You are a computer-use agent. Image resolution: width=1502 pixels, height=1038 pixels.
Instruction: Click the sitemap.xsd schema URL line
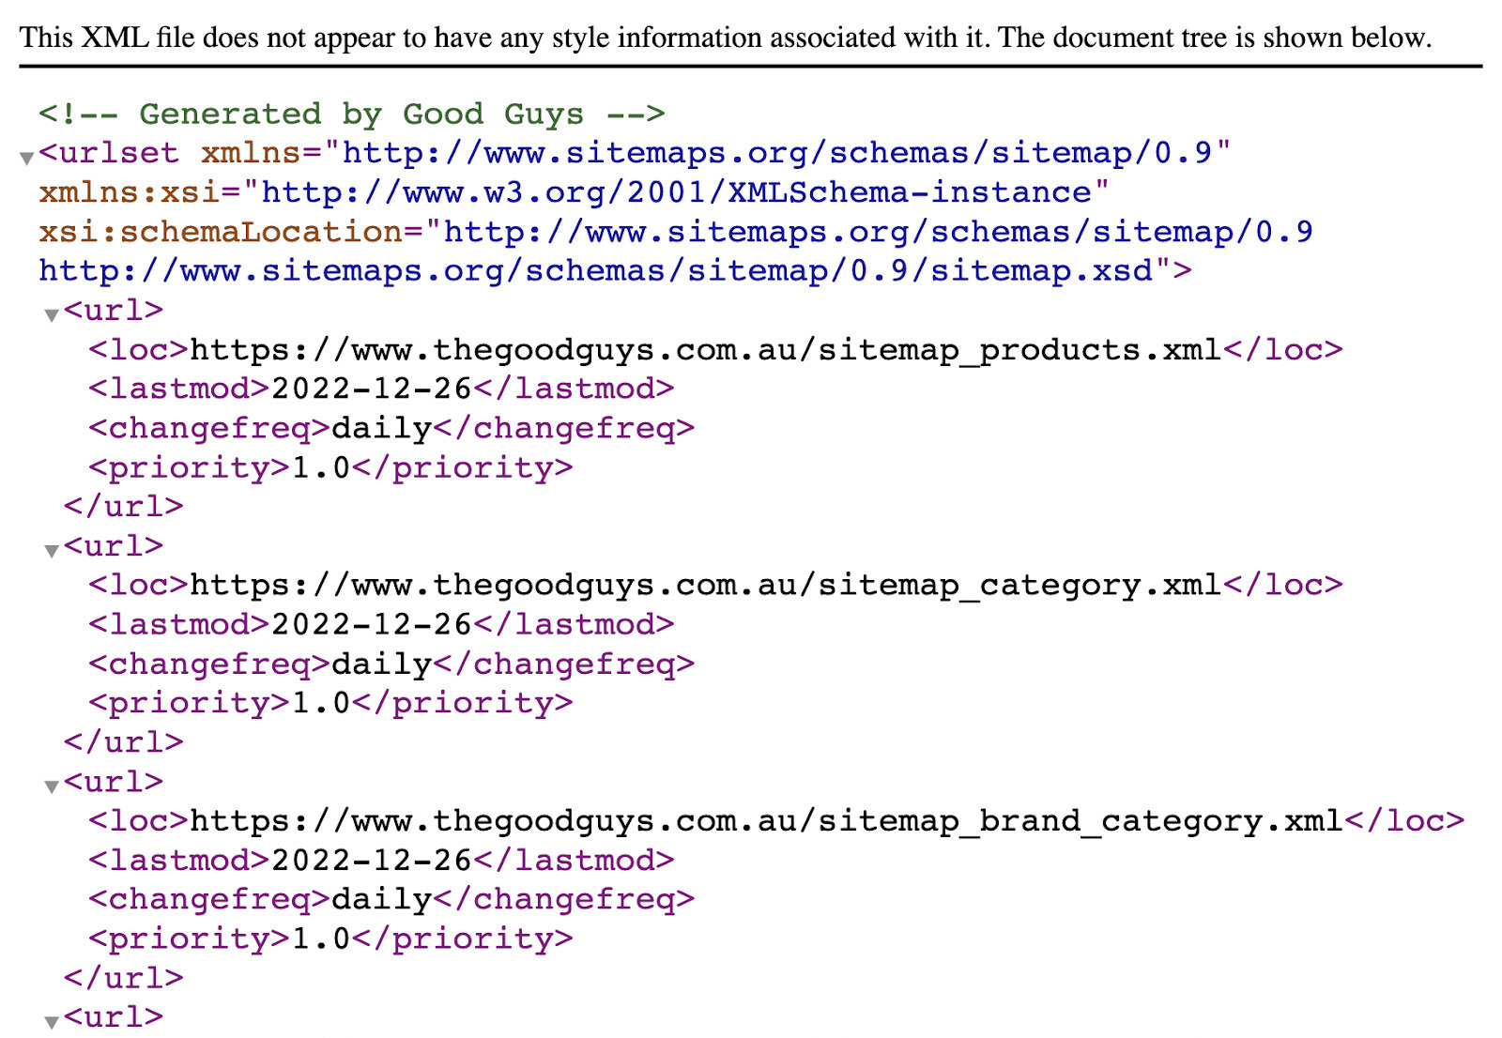615,271
